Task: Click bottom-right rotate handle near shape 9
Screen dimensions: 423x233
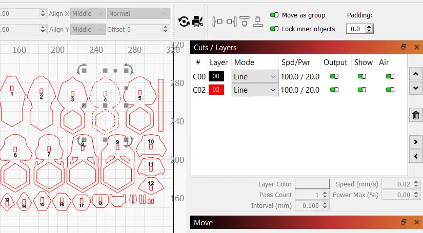Action: [x=128, y=141]
